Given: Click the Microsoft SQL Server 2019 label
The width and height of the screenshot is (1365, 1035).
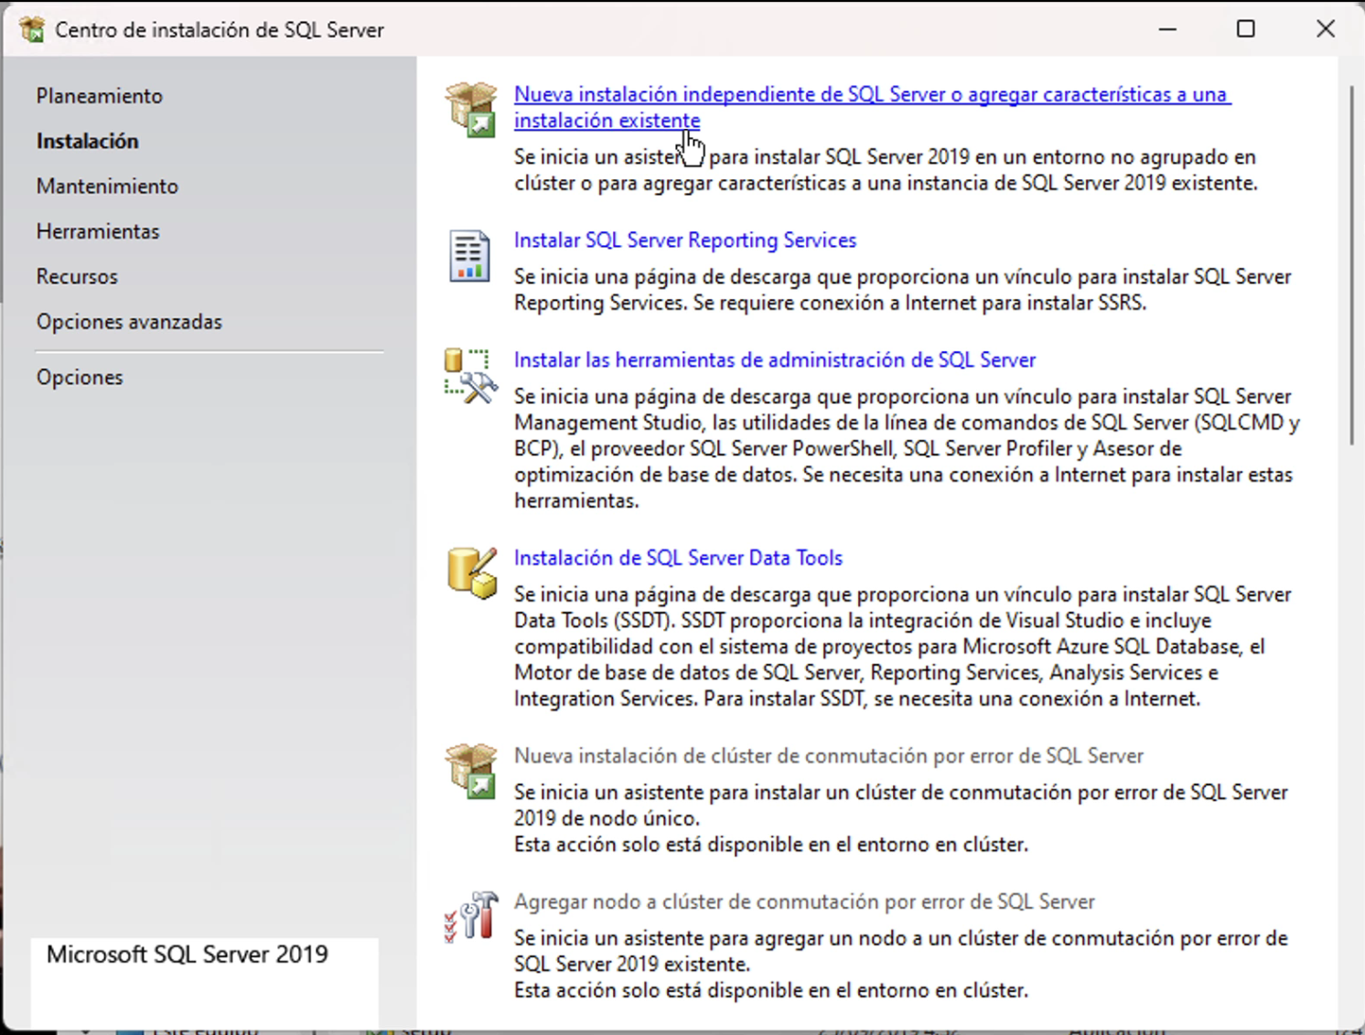Looking at the screenshot, I should click(x=188, y=954).
